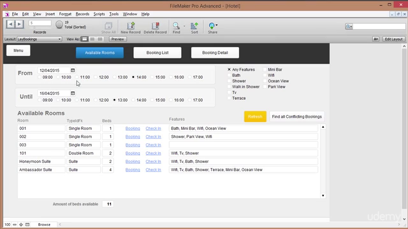Select Until time 10:00 radio button
Screen dimensions: 408x229
point(58,100)
